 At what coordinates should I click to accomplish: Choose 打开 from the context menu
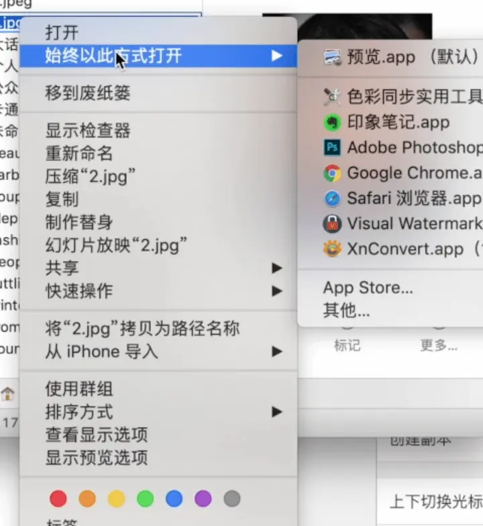(158, 32)
